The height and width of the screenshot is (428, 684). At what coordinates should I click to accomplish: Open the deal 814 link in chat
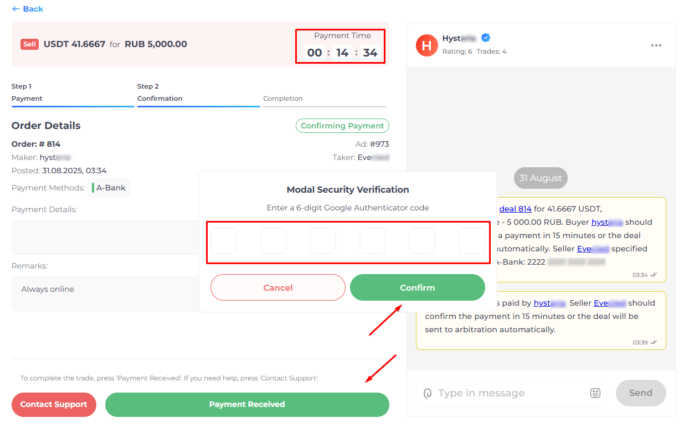pyautogui.click(x=515, y=209)
